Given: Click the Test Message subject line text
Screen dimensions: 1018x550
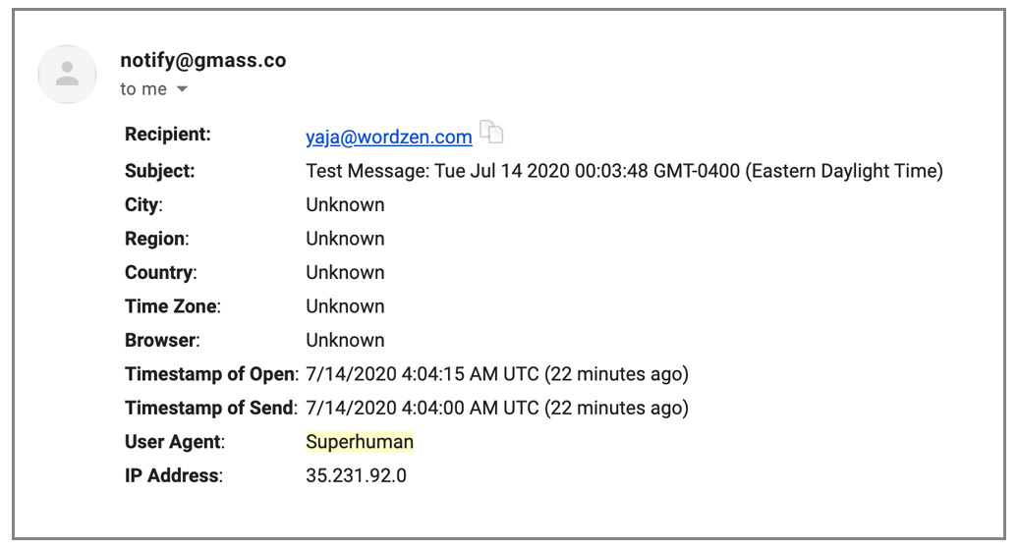Looking at the screenshot, I should point(624,171).
